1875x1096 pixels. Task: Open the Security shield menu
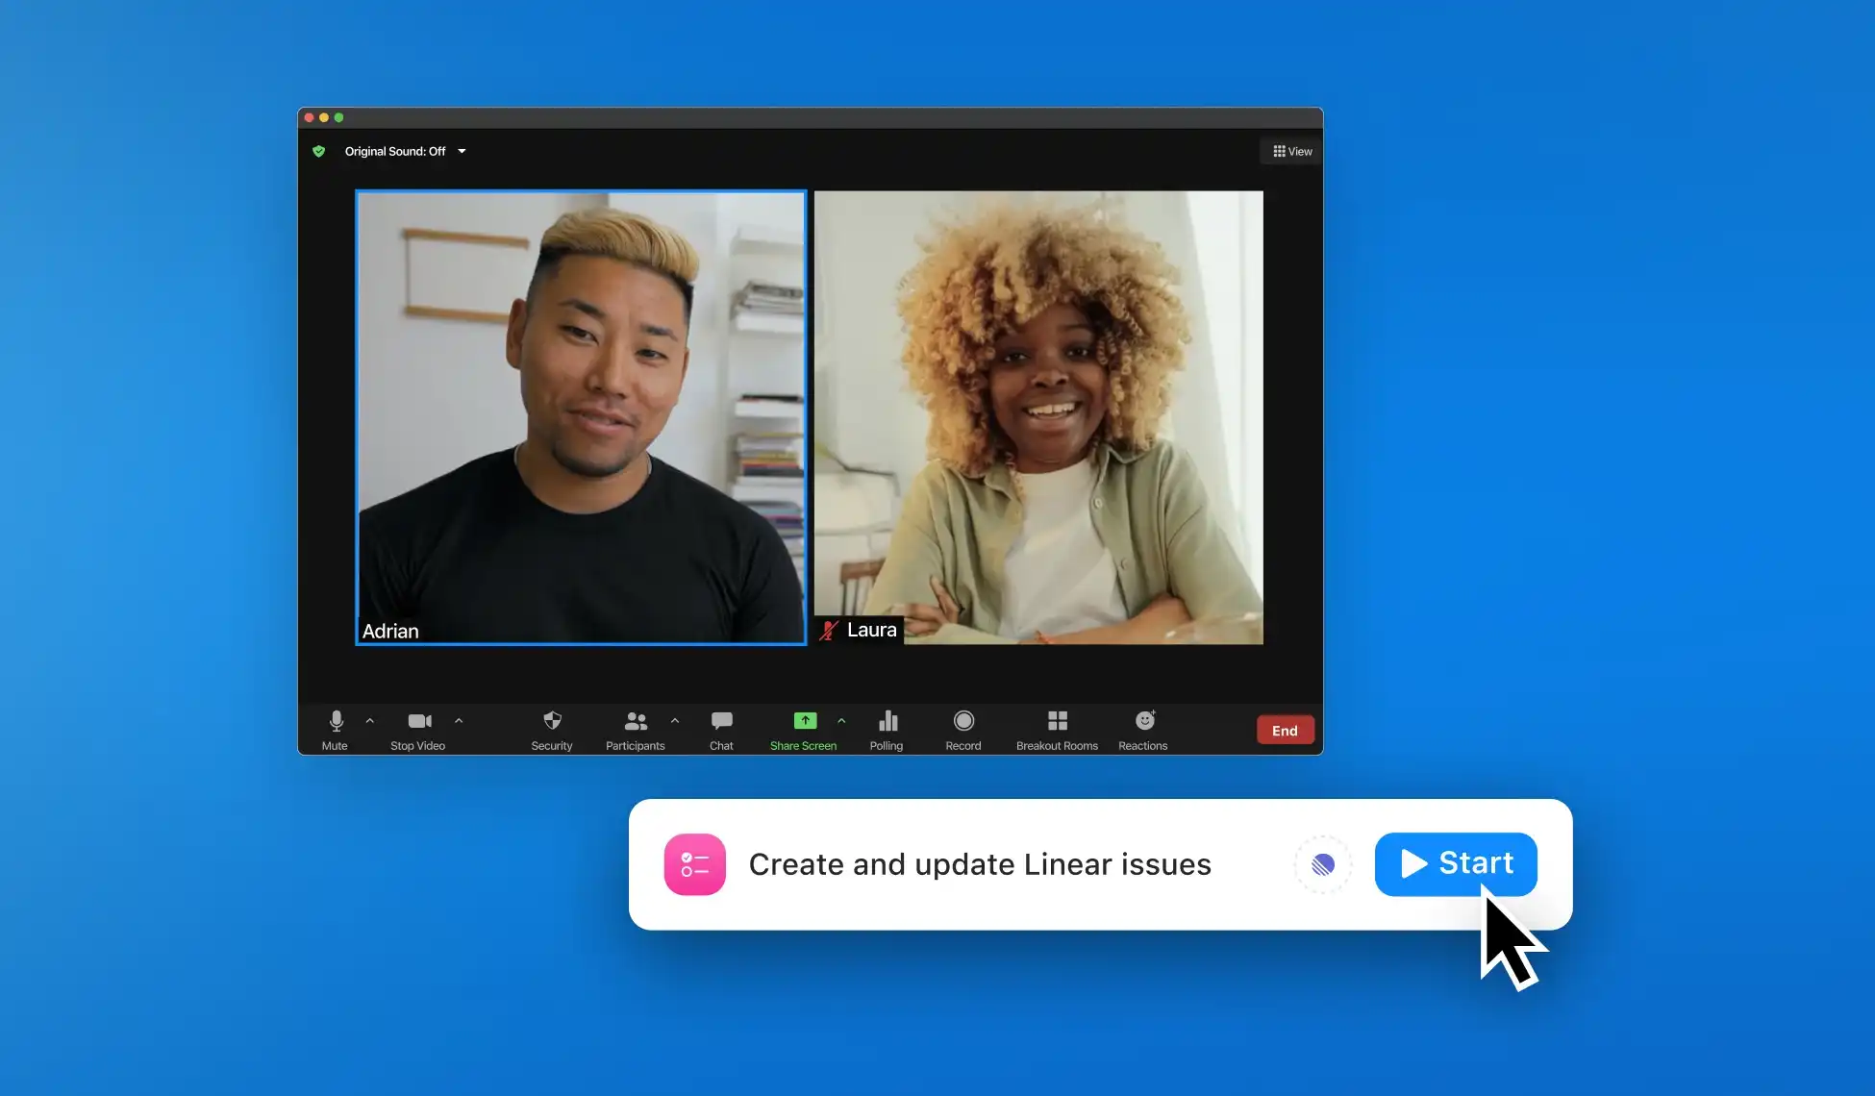click(x=552, y=722)
